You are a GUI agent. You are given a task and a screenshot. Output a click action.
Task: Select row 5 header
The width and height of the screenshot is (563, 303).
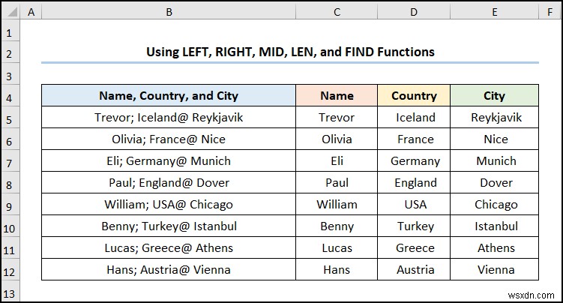(x=10, y=118)
